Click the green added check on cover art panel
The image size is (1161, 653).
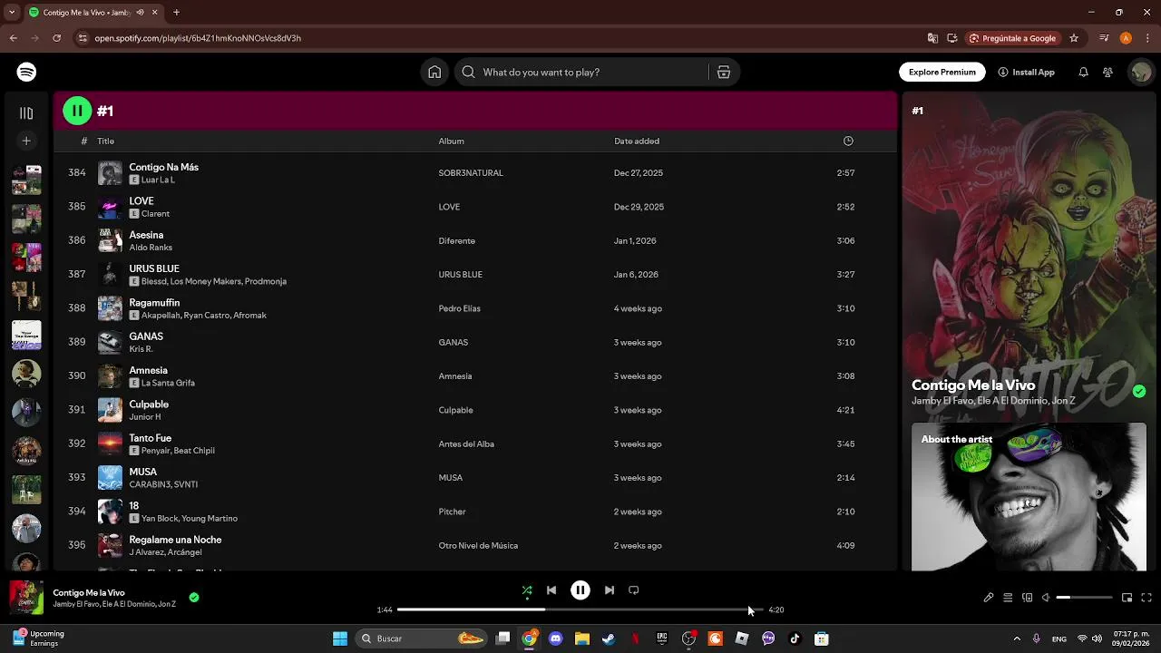[1139, 391]
